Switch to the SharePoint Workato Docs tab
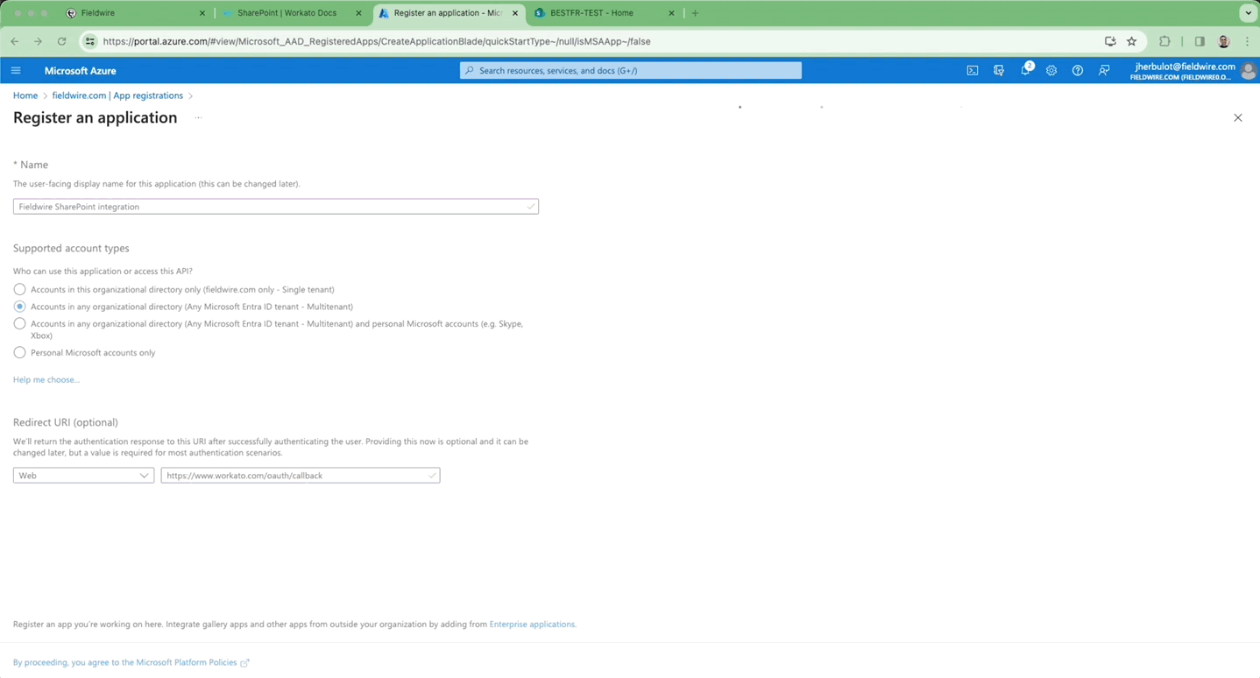The height and width of the screenshot is (678, 1260). pyautogui.click(x=289, y=12)
